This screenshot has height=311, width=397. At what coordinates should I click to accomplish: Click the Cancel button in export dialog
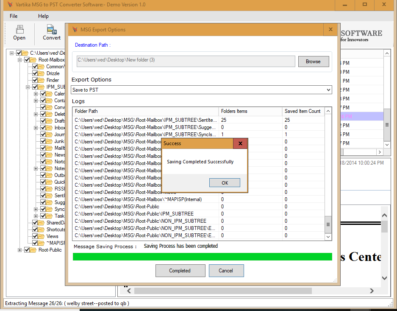(226, 271)
